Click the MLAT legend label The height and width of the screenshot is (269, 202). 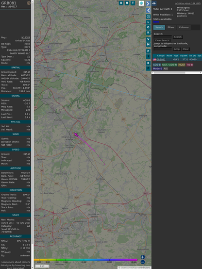[x=182, y=65]
